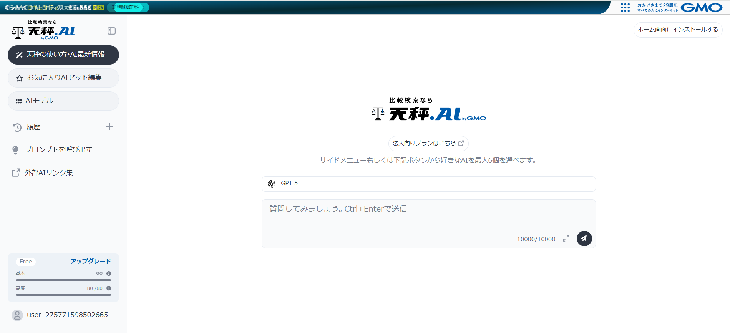Click the 天秤.AI scales logo in sidebar
730x333 pixels.
[43, 31]
